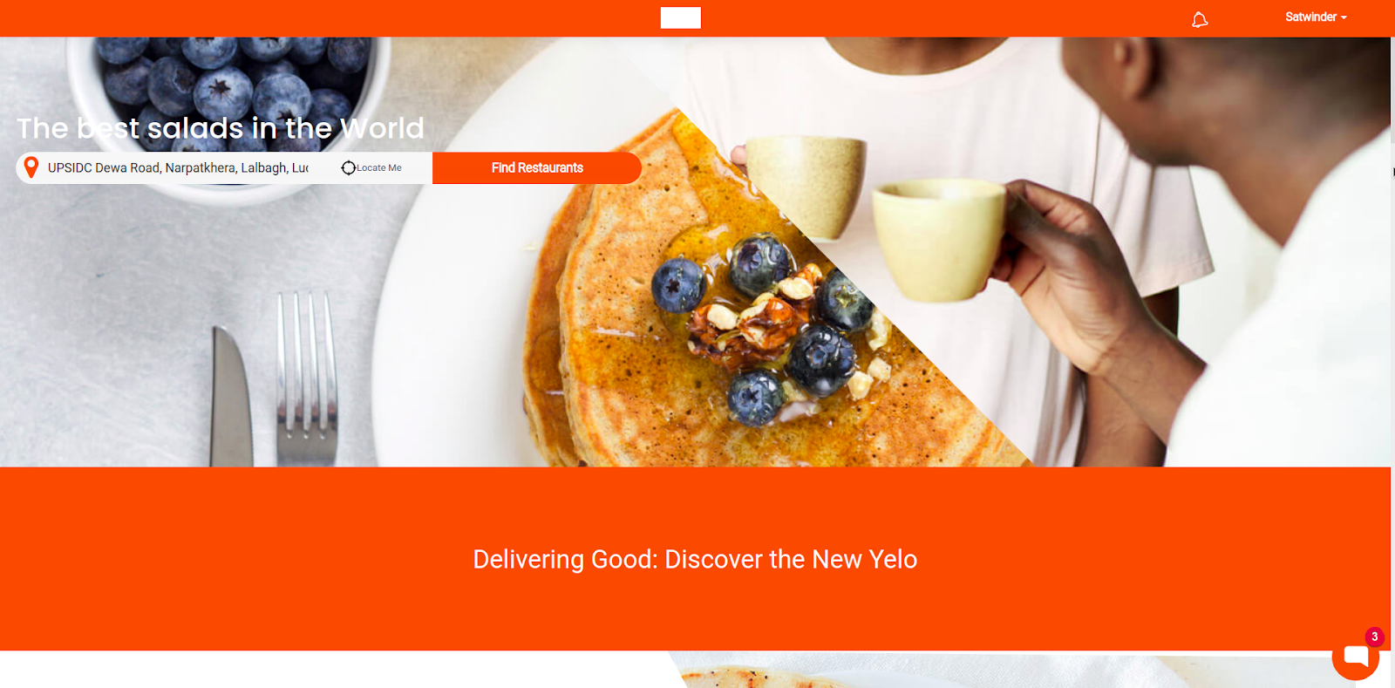The width and height of the screenshot is (1395, 688).
Task: Click the orange location pin icon
Action: click(31, 167)
